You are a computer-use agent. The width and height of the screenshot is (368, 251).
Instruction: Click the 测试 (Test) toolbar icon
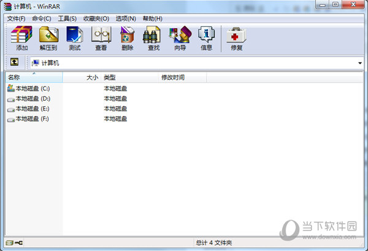pos(75,38)
